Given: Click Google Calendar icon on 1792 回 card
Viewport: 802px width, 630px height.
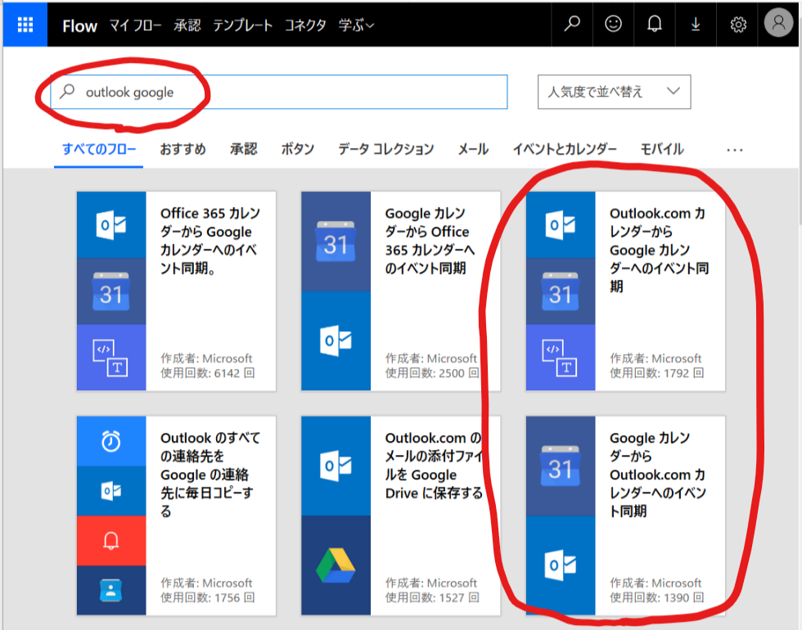Looking at the screenshot, I should [x=561, y=291].
